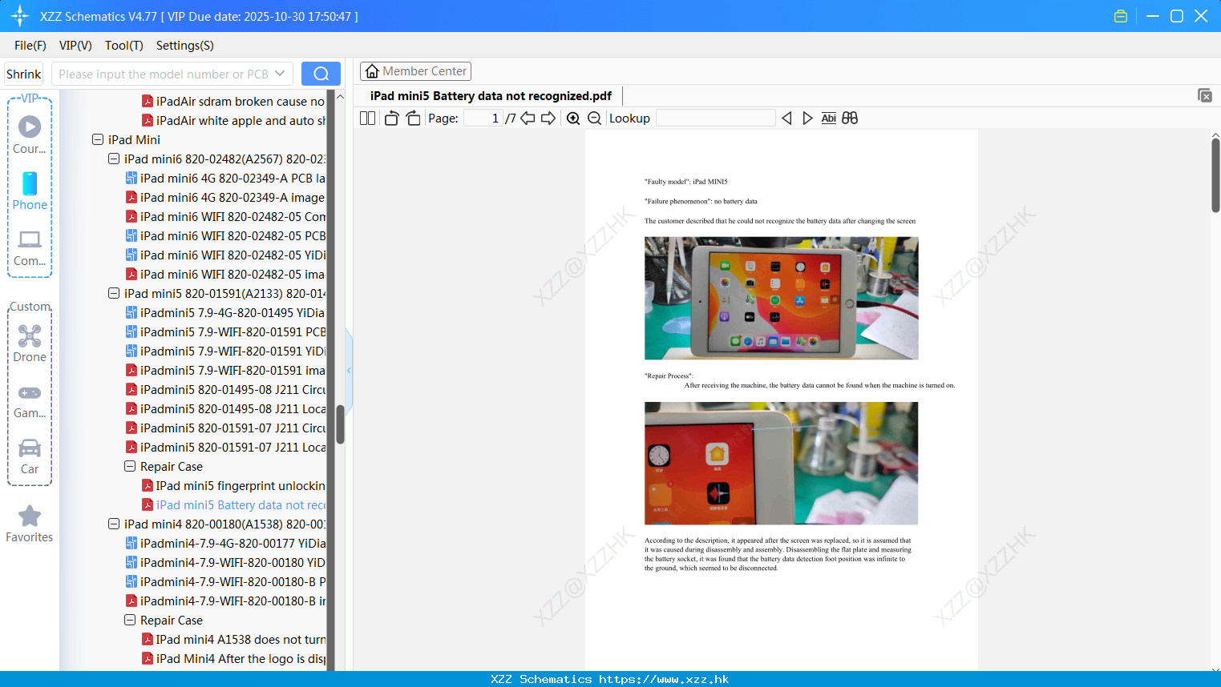
Task: Click the yellow toolbox icon in title bar
Action: click(1121, 16)
